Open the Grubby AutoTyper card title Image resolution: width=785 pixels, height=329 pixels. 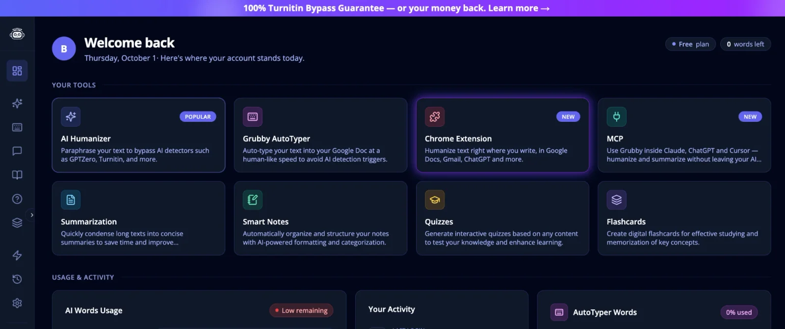click(276, 139)
